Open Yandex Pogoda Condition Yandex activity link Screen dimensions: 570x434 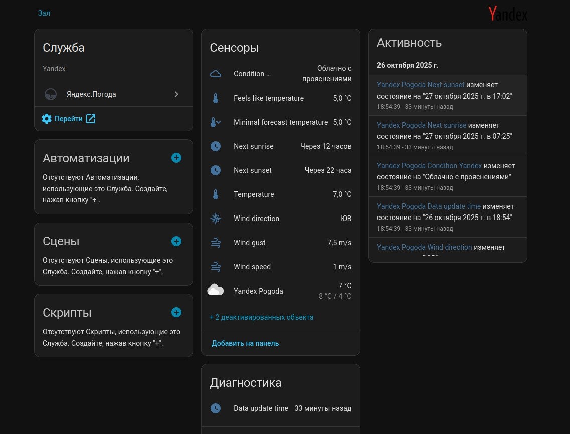tap(429, 166)
